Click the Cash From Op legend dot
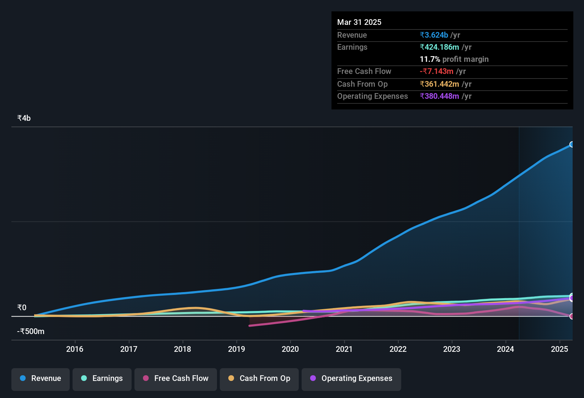Screen dimensions: 584x398 pos(231,378)
